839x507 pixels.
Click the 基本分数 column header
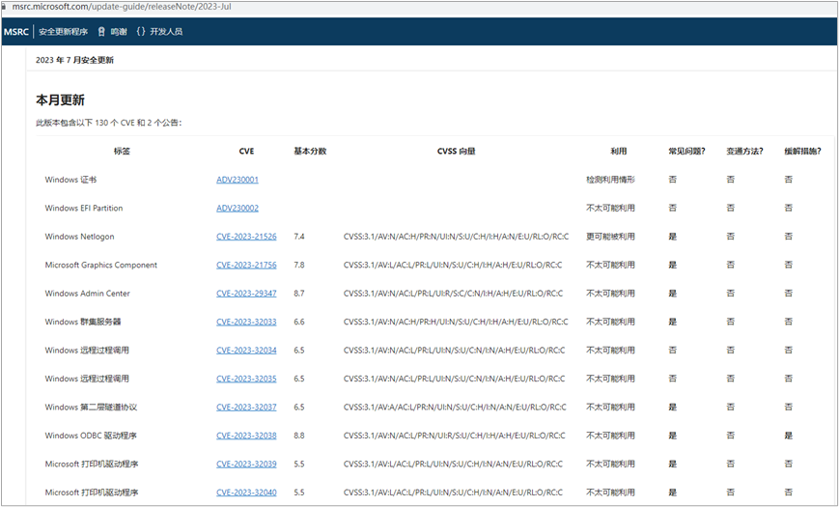(310, 152)
